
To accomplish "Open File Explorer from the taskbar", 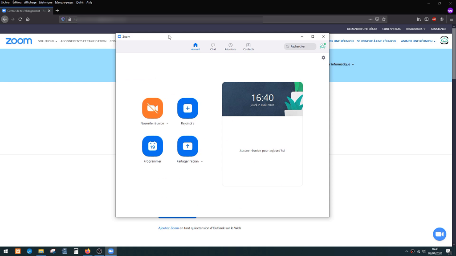I will click(x=41, y=252).
